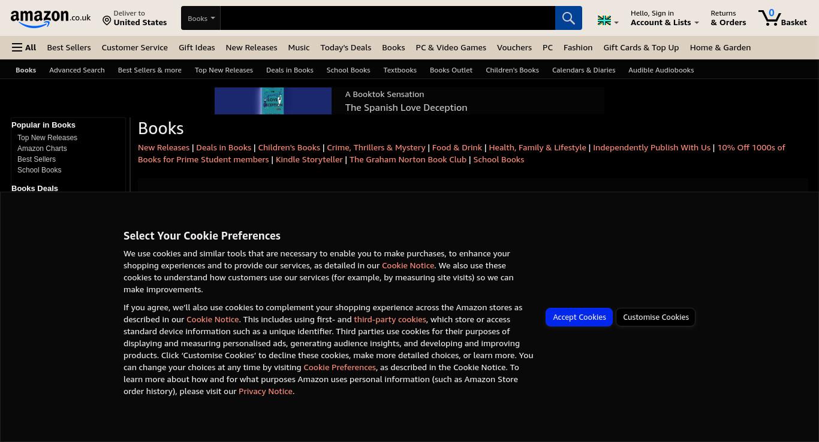
Task: Click Children's Books link under Books heading
Action: 289,147
